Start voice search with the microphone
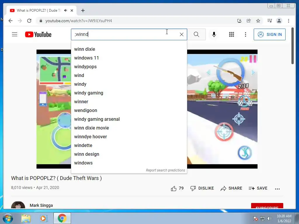The width and height of the screenshot is (299, 224). pyautogui.click(x=214, y=34)
